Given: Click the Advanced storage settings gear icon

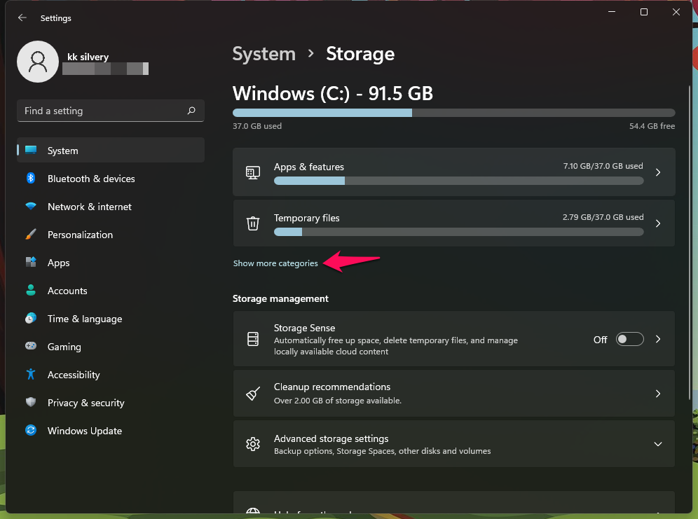Looking at the screenshot, I should click(253, 444).
